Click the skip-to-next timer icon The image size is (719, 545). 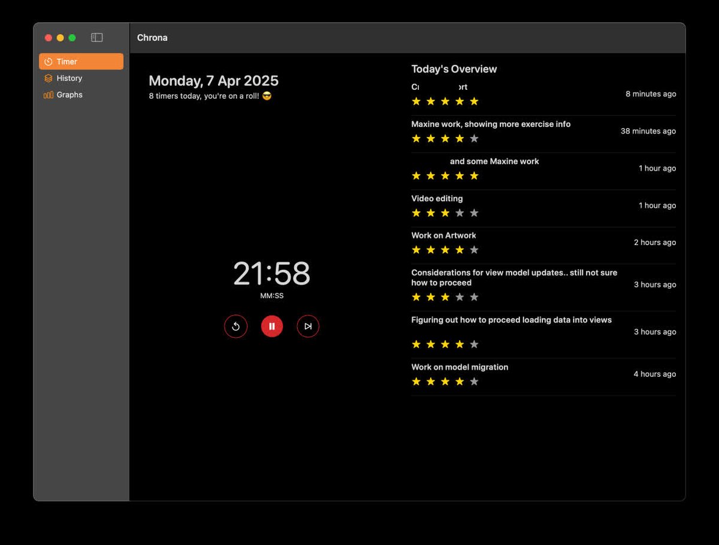point(307,326)
